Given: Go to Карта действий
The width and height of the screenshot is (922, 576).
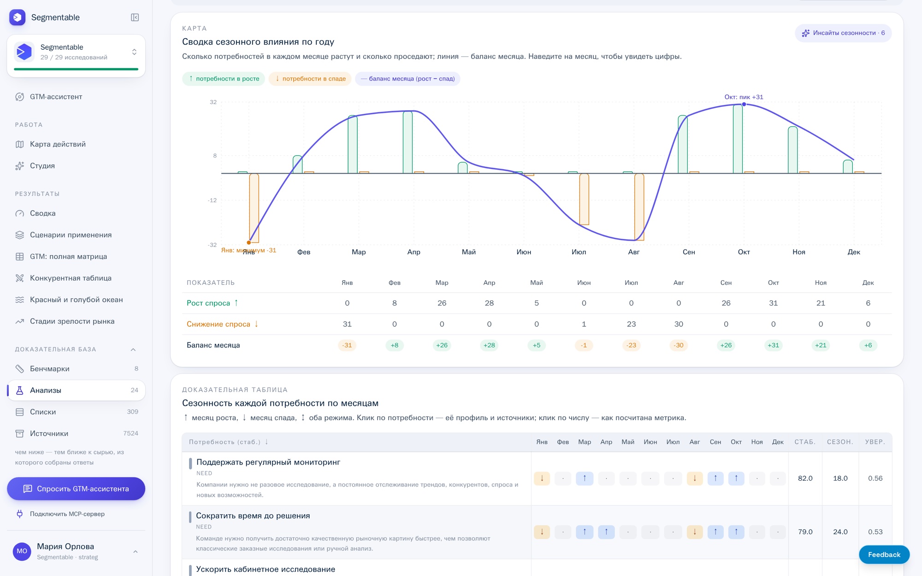Looking at the screenshot, I should click(76, 144).
